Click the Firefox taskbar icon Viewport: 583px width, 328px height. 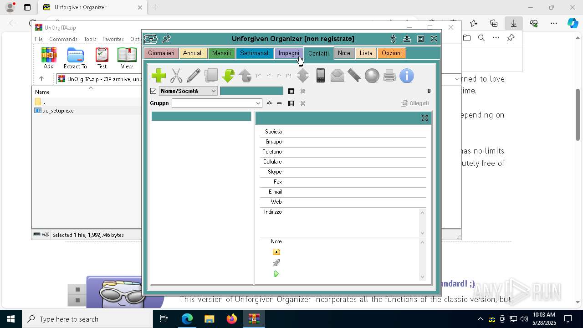pos(232,319)
